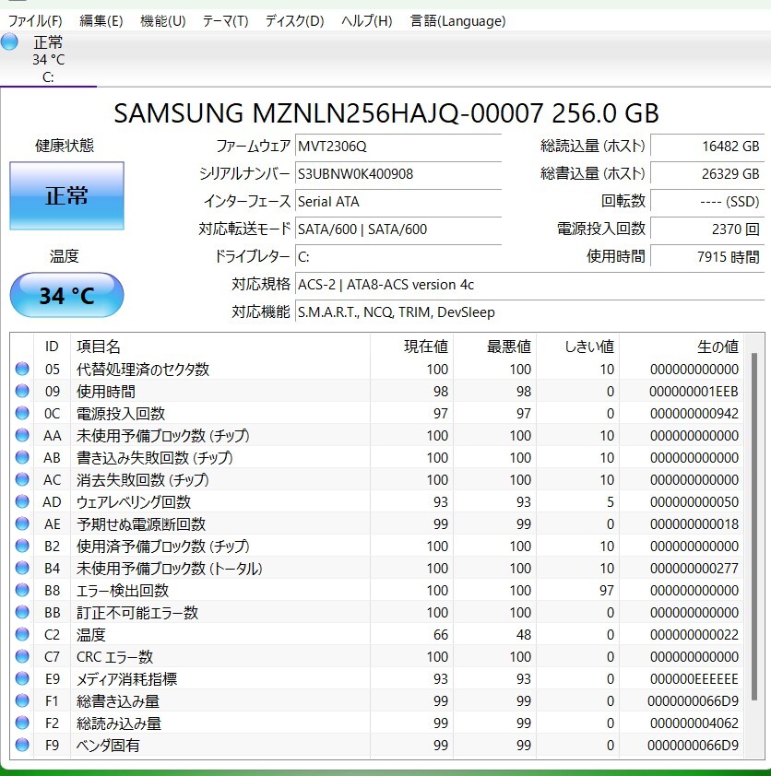Screen dimensions: 771x776
Task: Click the status orb for attribute AB
Action: click(x=22, y=457)
